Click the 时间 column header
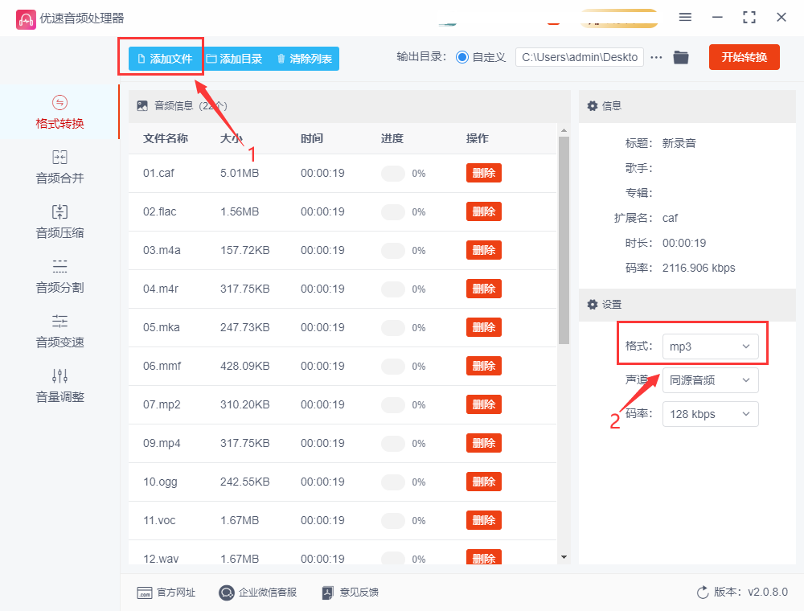This screenshot has width=804, height=611. (x=312, y=138)
